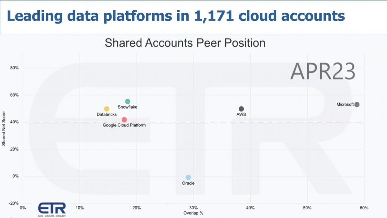Click the "Databricks" text label
387x218 pixels.
107,114
